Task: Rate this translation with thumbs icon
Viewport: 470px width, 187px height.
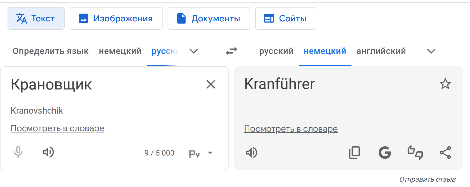Action: pyautogui.click(x=415, y=153)
